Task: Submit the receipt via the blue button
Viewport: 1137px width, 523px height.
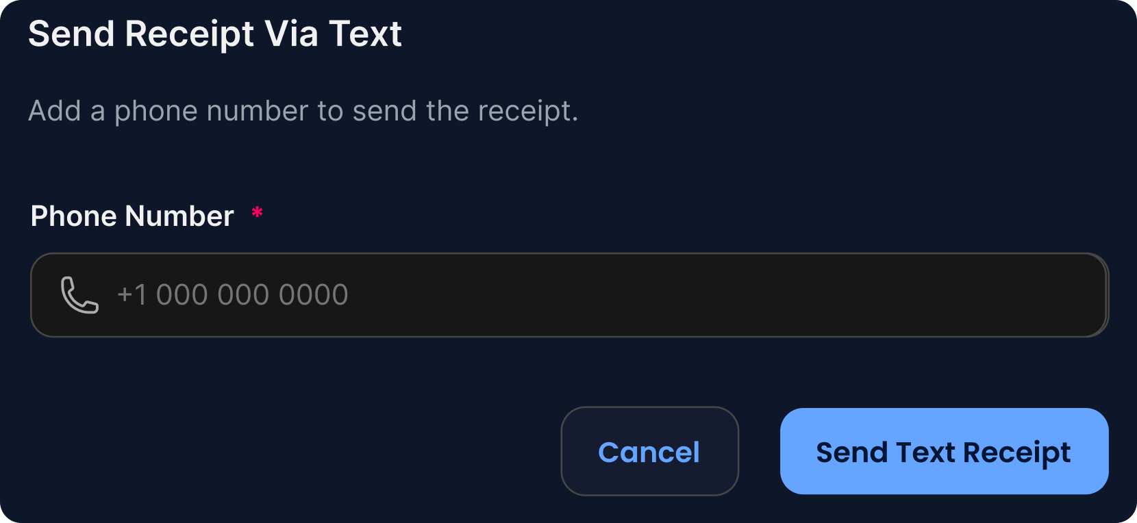Action: [944, 452]
